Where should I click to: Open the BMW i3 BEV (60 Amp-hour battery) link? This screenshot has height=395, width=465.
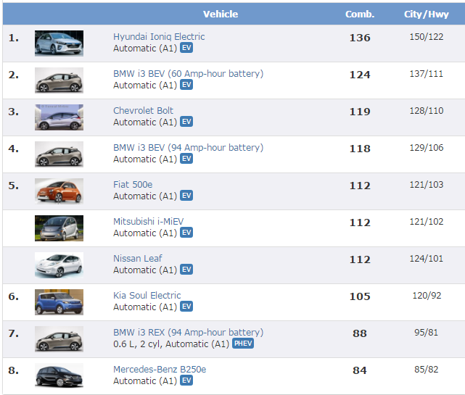tap(188, 74)
